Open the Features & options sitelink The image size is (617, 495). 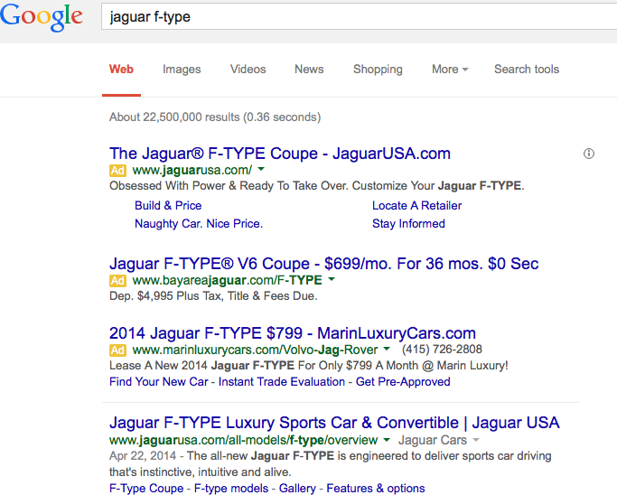tap(376, 489)
